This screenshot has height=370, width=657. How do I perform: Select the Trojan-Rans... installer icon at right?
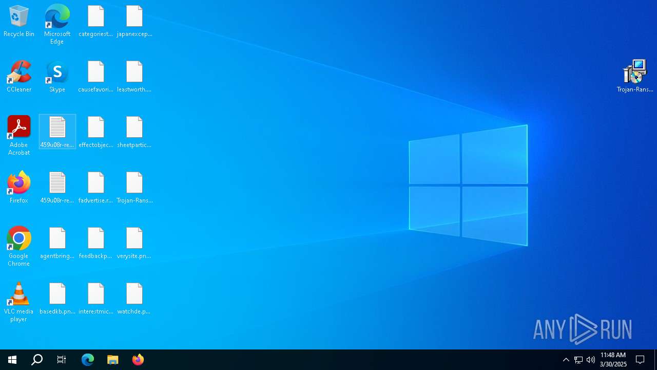coord(635,76)
